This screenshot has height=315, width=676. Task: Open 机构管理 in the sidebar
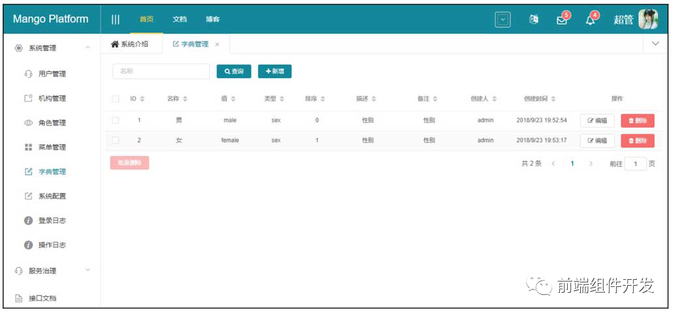point(52,98)
